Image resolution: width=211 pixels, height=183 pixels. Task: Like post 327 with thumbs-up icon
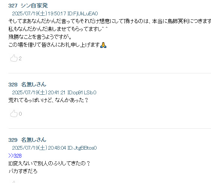(x=14, y=58)
